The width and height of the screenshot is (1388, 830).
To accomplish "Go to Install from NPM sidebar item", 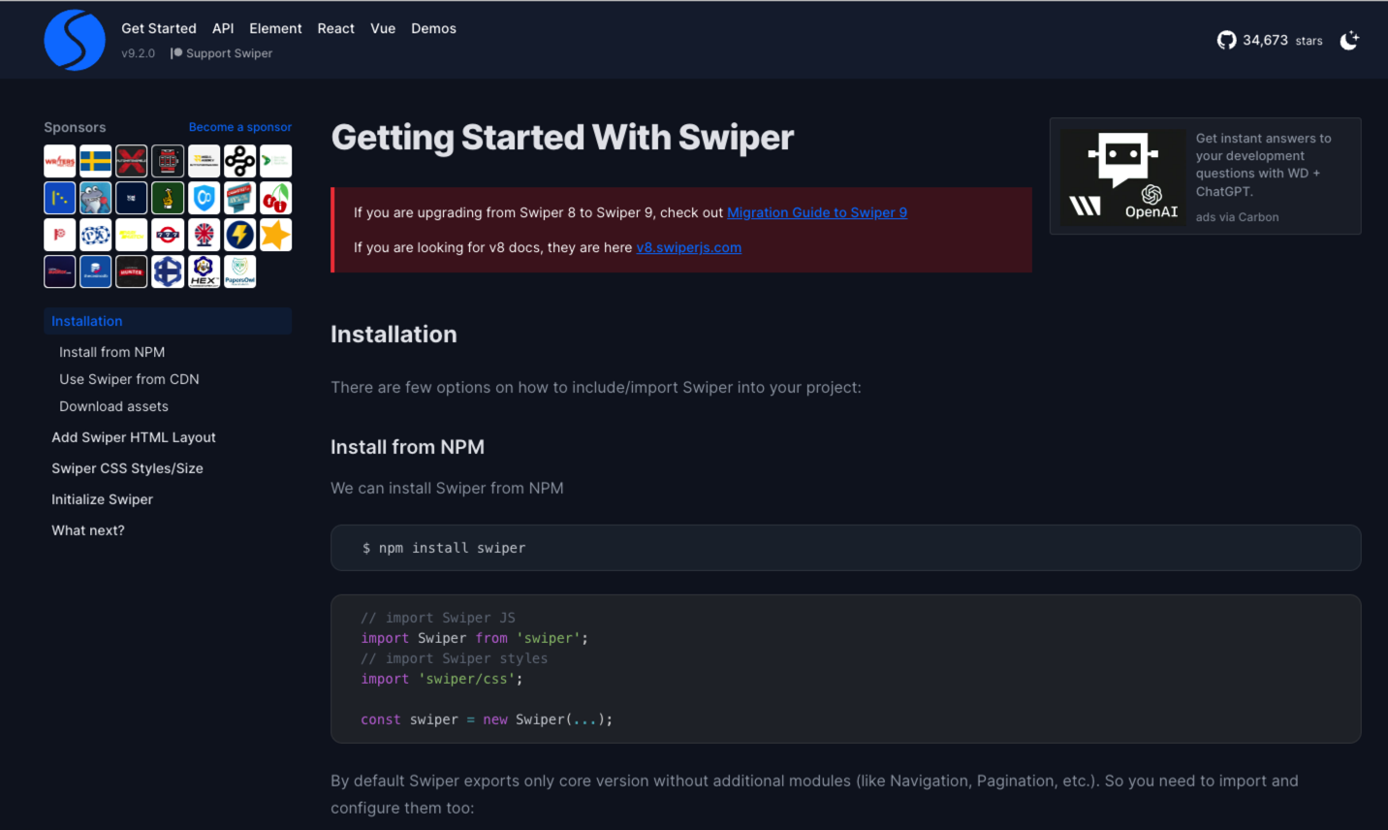I will tap(111, 352).
